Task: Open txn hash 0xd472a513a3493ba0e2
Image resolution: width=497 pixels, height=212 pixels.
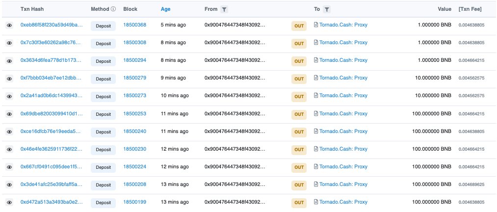Action: [x=52, y=202]
